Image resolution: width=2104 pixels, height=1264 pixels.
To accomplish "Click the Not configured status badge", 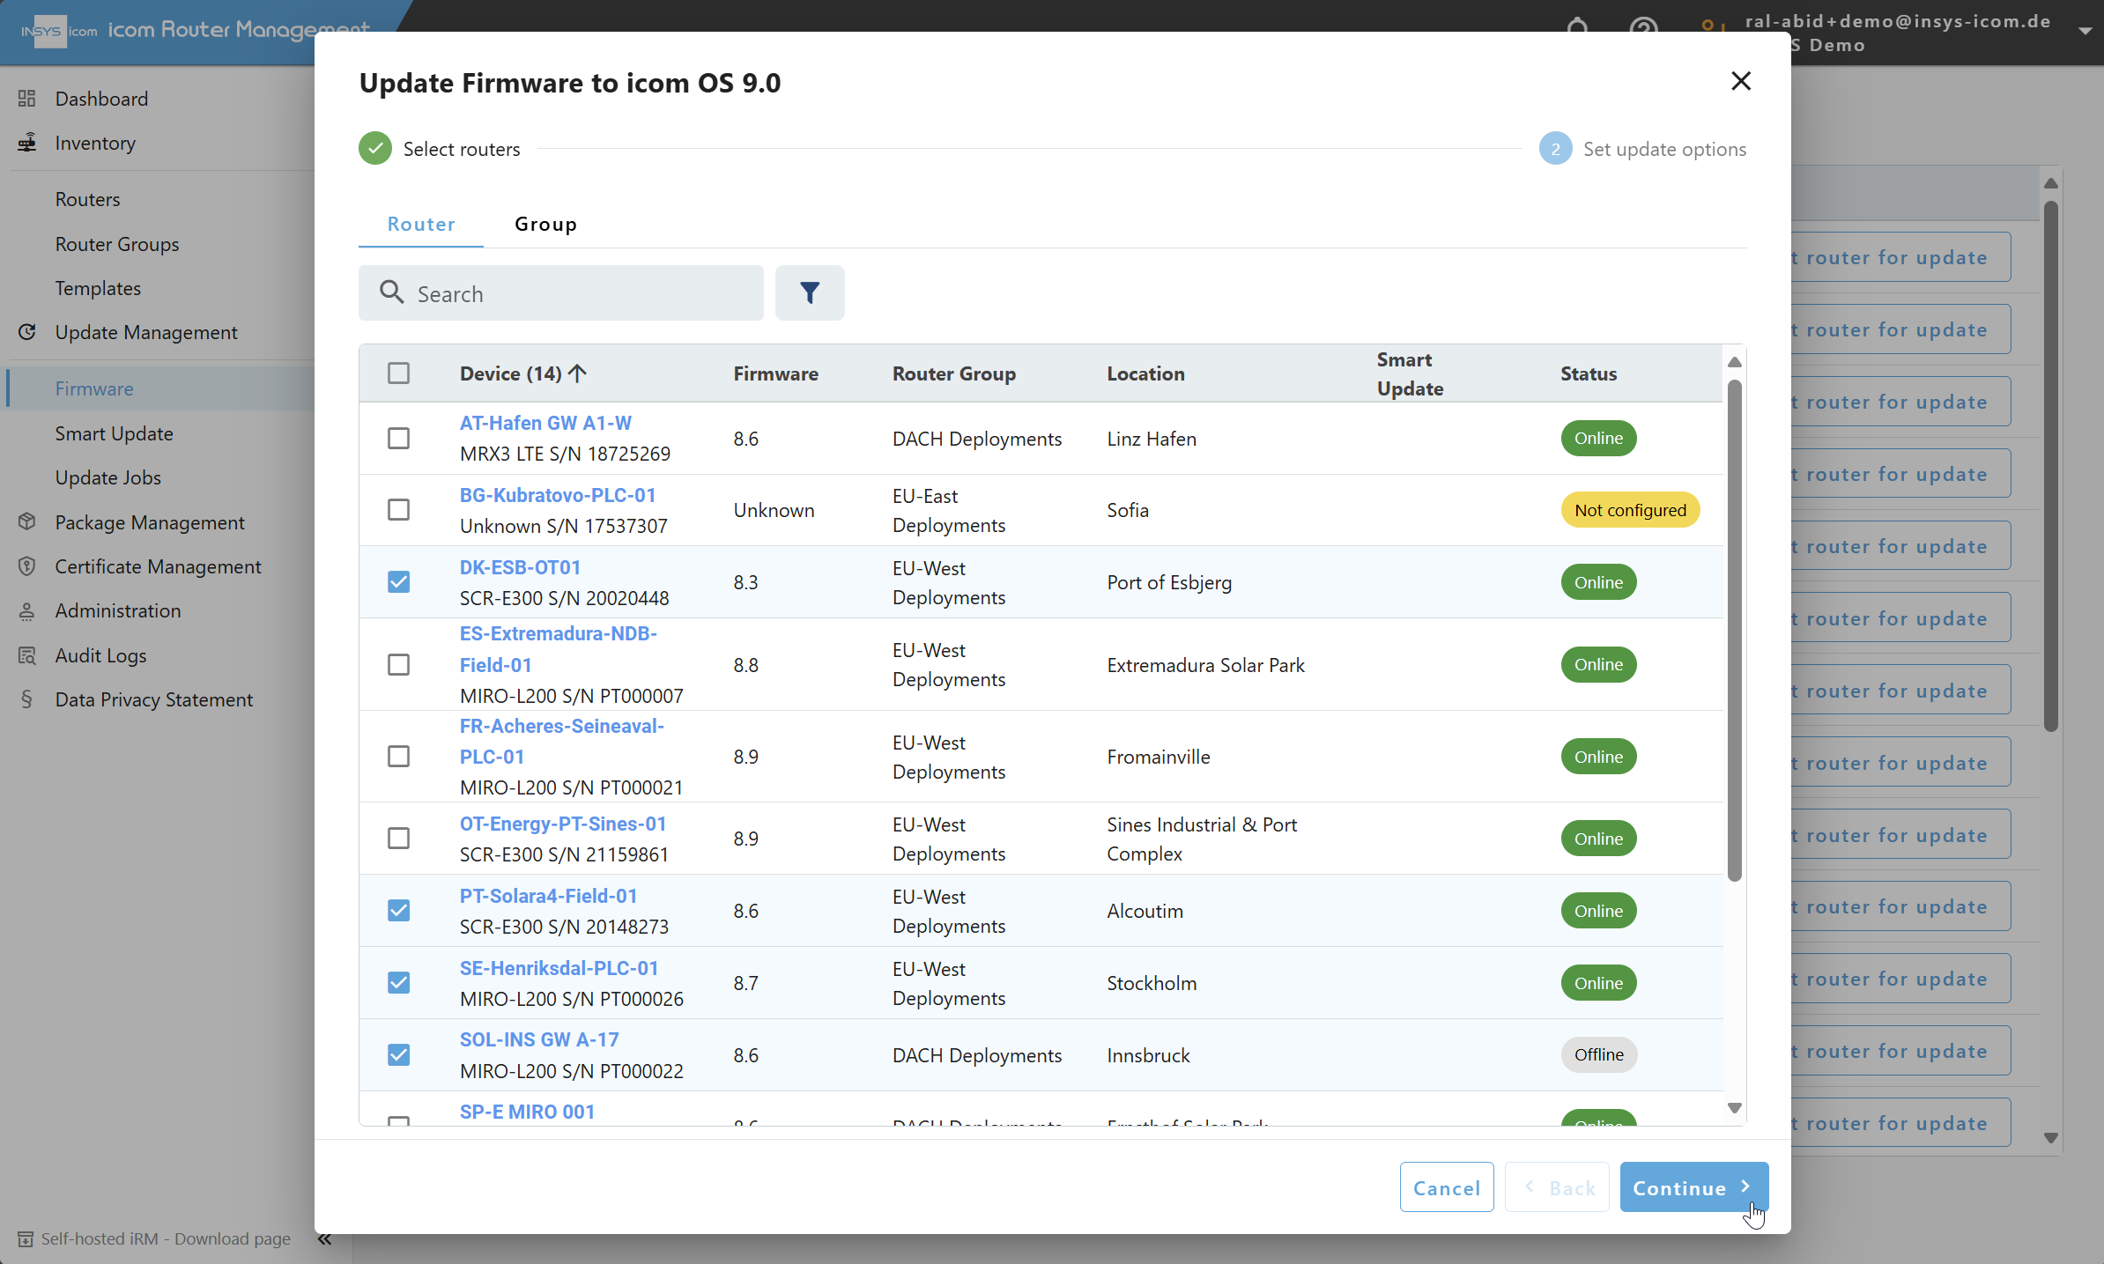I will [x=1630, y=510].
